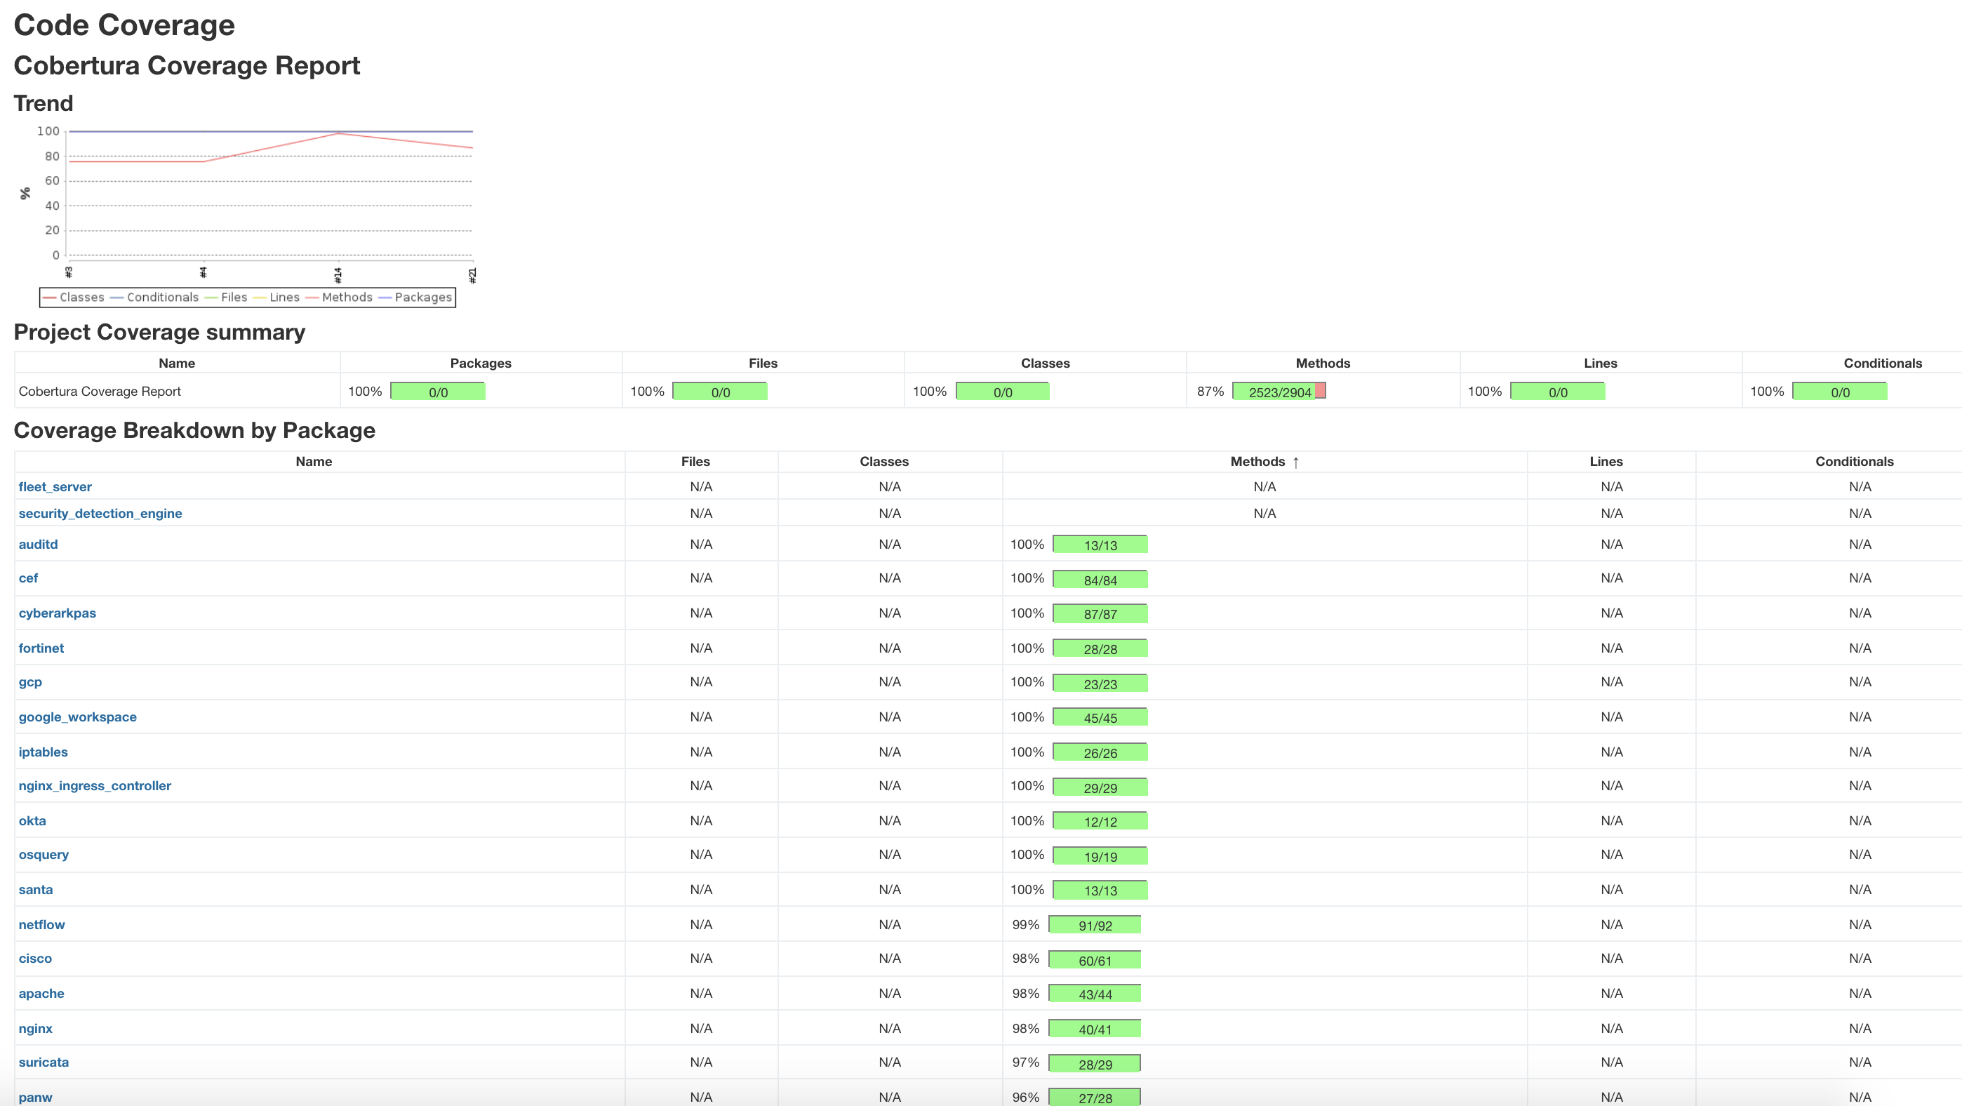Click the Packages legend entry in chart
This screenshot has height=1106, width=1962.
point(422,297)
